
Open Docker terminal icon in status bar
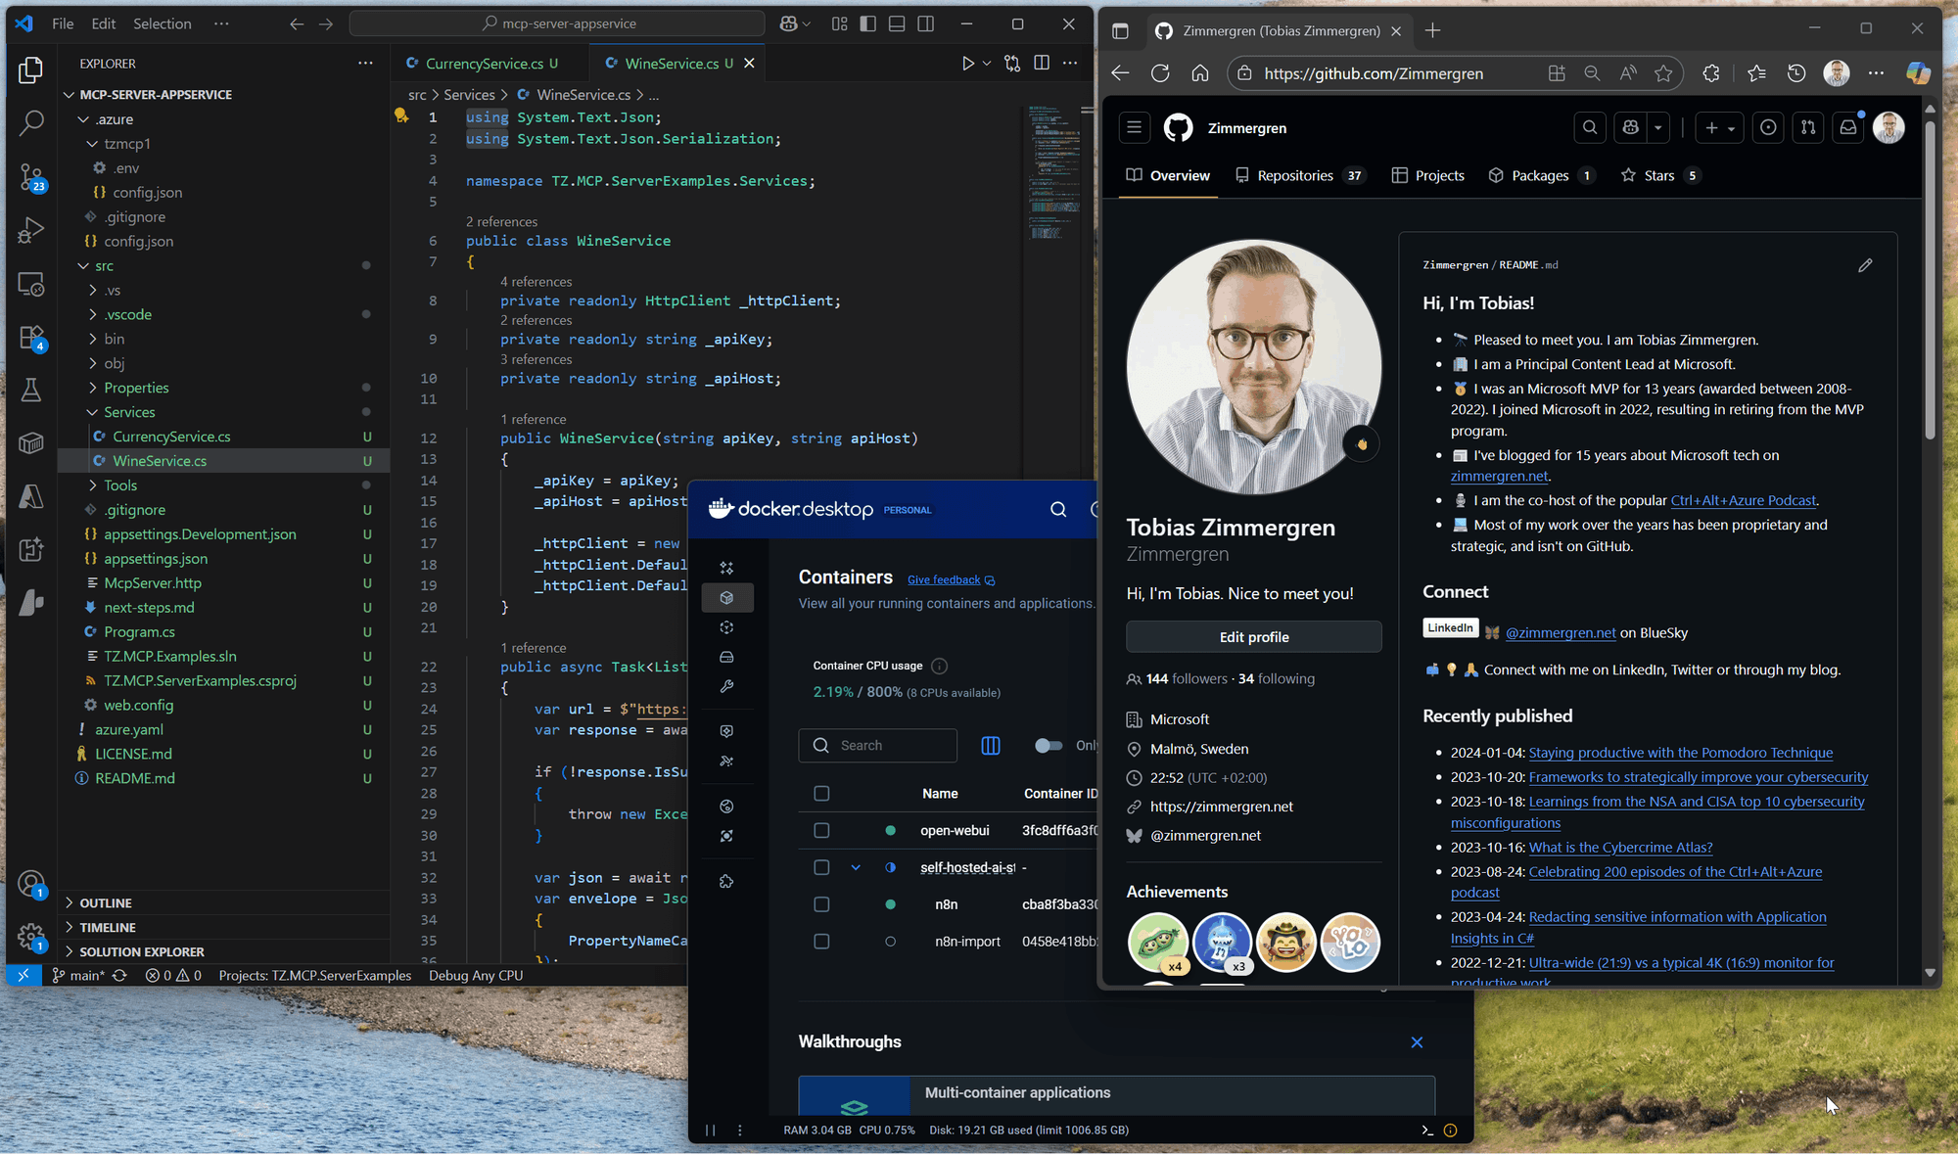[1426, 1130]
